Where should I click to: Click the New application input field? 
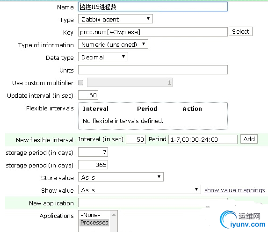pyautogui.click(x=153, y=203)
